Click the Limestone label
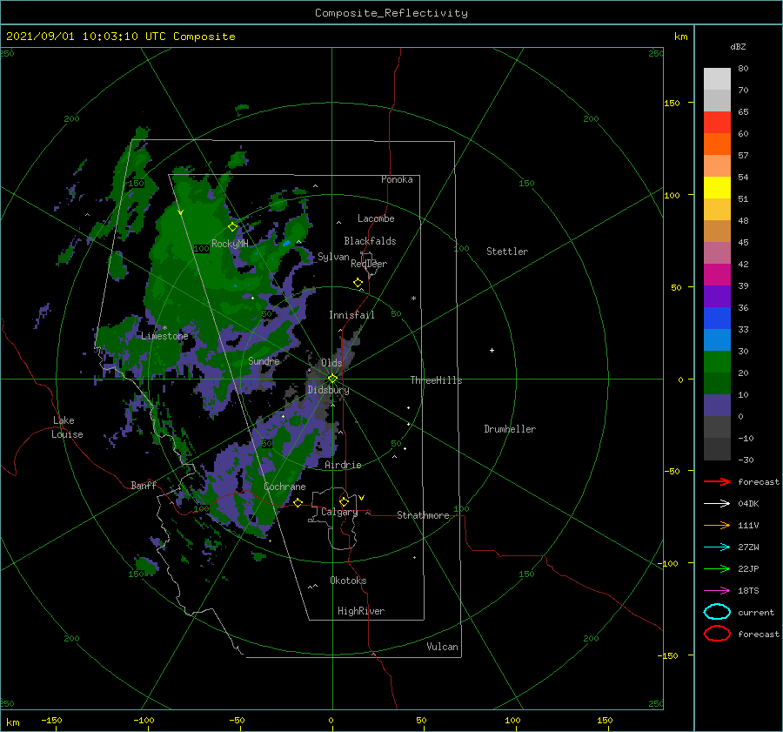This screenshot has width=783, height=732. pyautogui.click(x=164, y=336)
